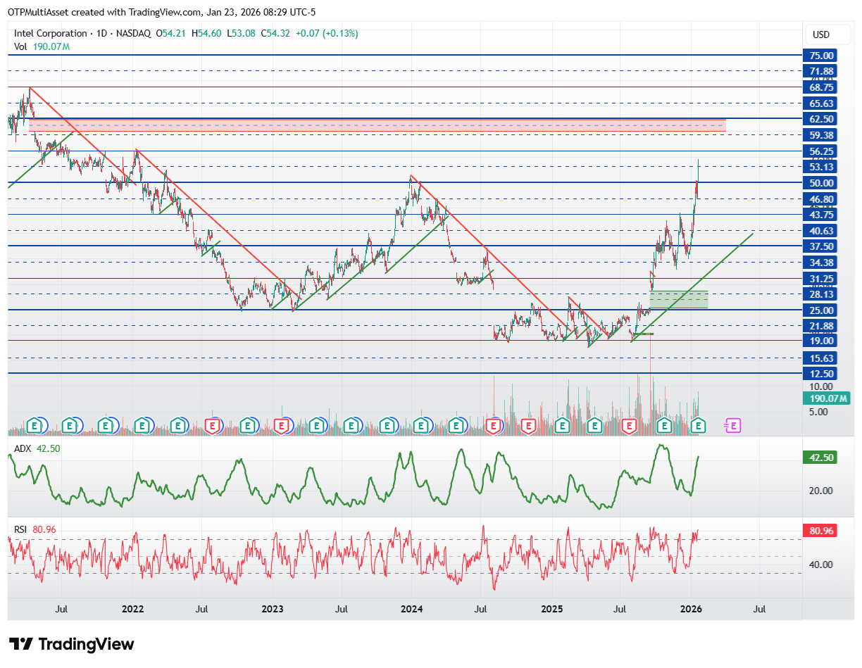The height and width of the screenshot is (668, 862).
Task: Click the 50.00 price level label
Action: coord(822,183)
